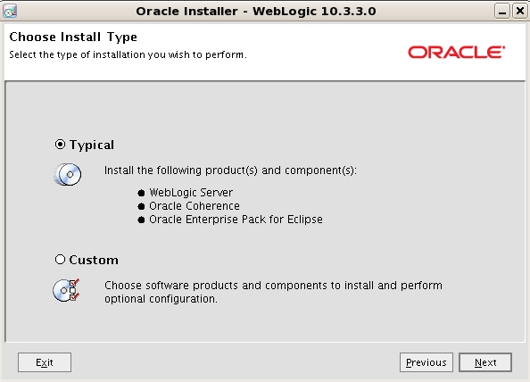Click the Install the following products text
Viewport: 530px width, 382px height.
[230, 170]
